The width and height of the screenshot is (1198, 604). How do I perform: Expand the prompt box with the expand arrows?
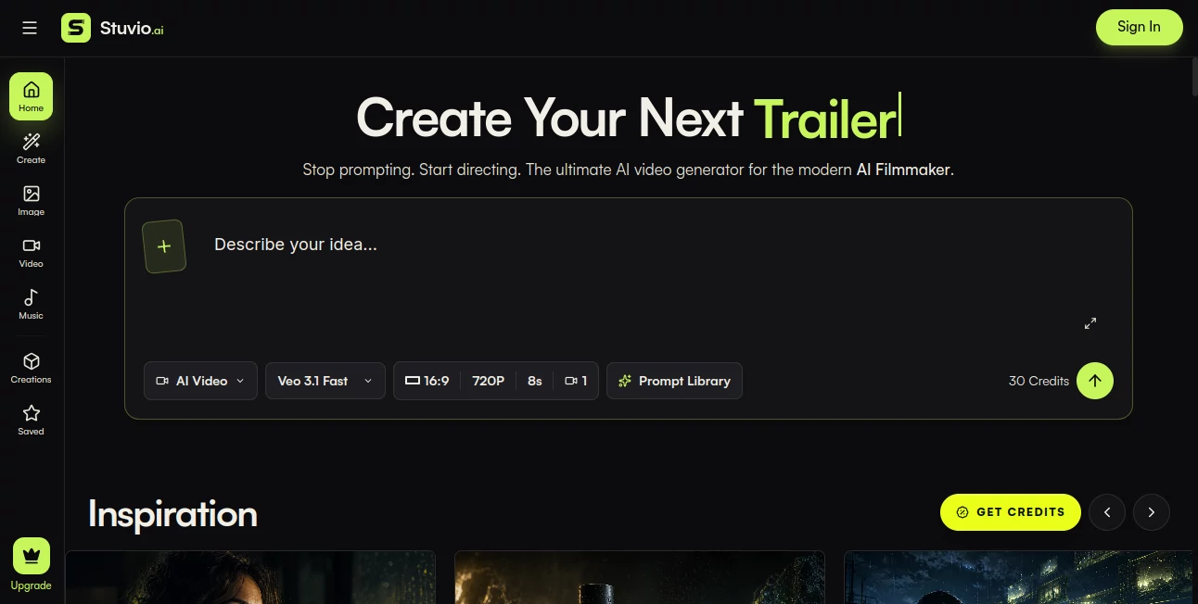coord(1090,323)
